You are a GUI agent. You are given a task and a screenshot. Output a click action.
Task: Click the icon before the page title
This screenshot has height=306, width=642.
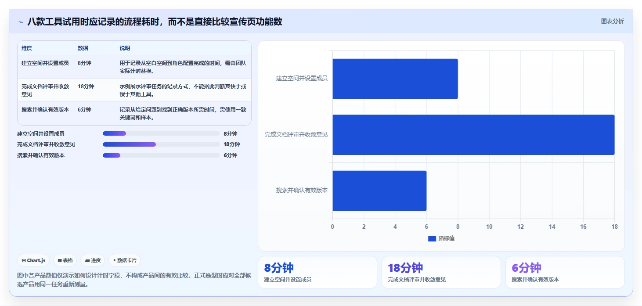pos(21,22)
